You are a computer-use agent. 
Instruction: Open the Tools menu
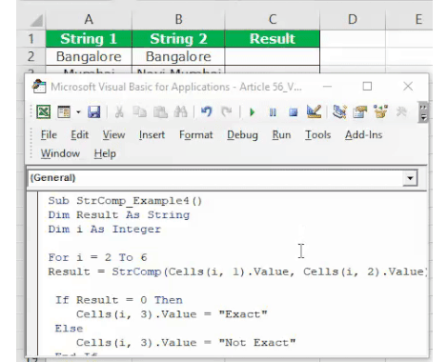(x=318, y=135)
